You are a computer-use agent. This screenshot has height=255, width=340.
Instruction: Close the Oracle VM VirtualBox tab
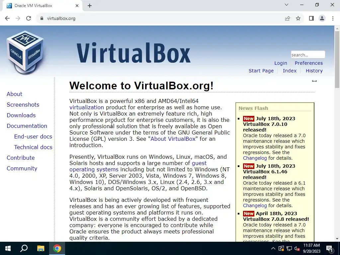pyautogui.click(x=77, y=6)
